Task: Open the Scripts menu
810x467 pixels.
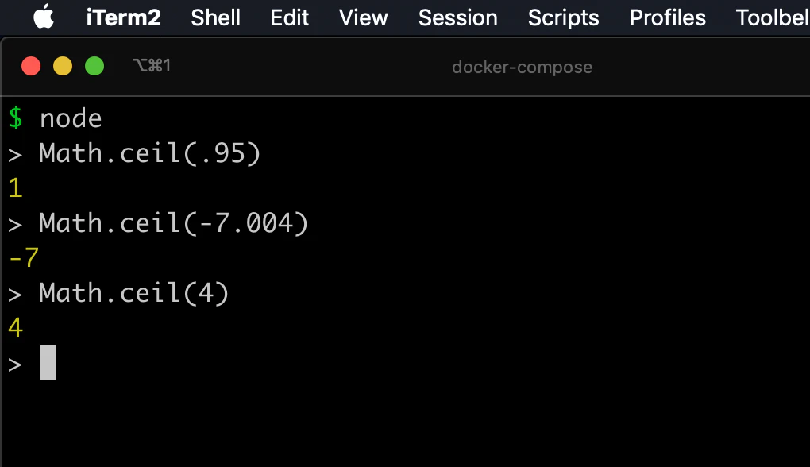Action: 563,18
